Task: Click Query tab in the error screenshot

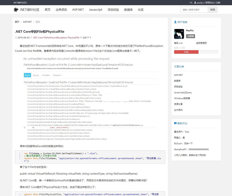Action: [x=36, y=75]
